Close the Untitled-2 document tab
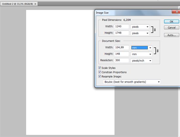 pyautogui.click(x=35, y=4)
